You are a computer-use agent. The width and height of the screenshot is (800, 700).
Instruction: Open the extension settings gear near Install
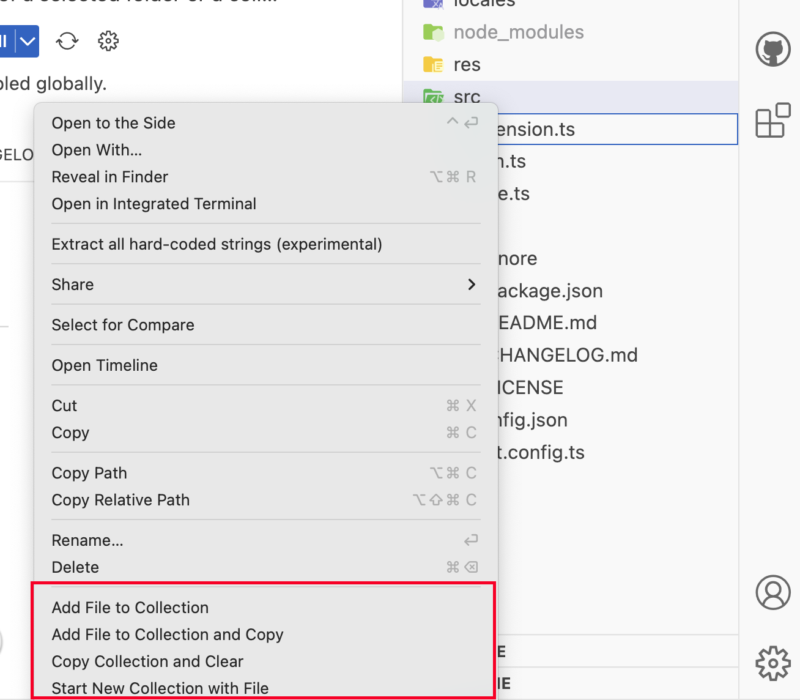click(x=108, y=41)
